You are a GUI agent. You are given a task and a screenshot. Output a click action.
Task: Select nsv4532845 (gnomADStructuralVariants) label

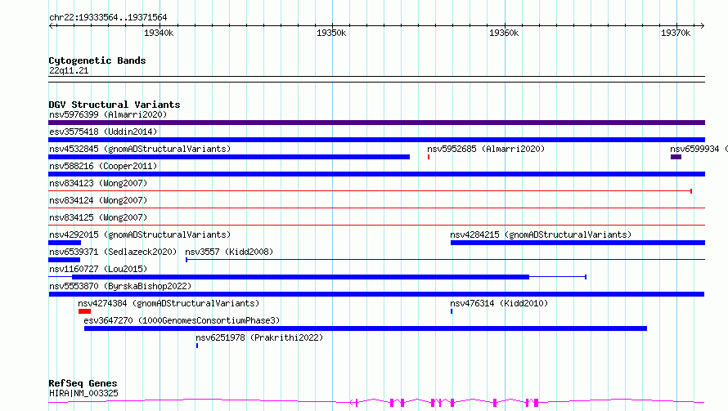click(x=140, y=149)
